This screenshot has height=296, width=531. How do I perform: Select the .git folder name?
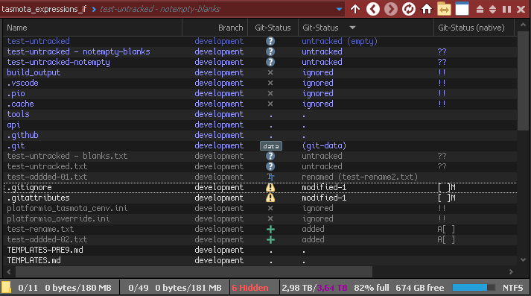[16, 146]
